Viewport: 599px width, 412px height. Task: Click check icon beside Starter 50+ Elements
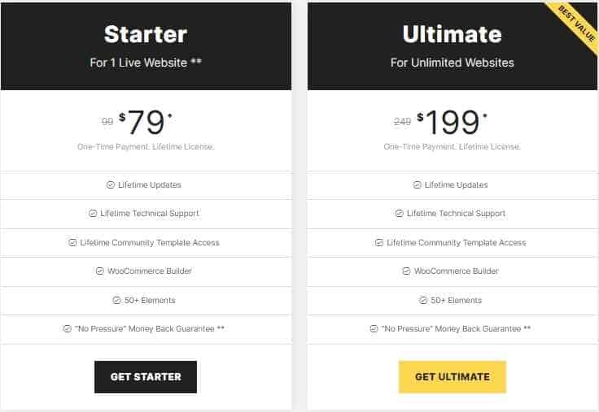117,300
